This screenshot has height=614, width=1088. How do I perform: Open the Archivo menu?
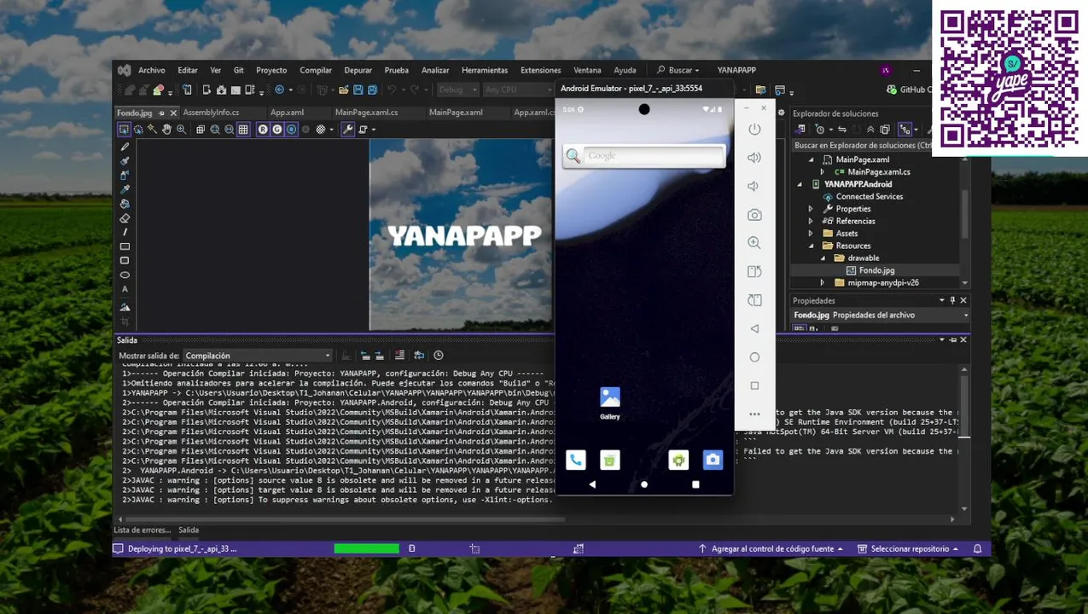click(152, 70)
